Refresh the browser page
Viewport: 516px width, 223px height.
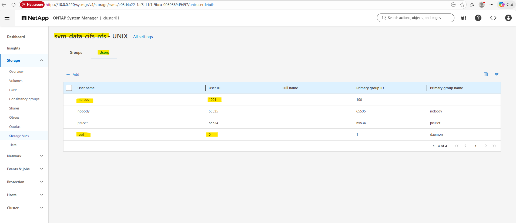click(14, 5)
